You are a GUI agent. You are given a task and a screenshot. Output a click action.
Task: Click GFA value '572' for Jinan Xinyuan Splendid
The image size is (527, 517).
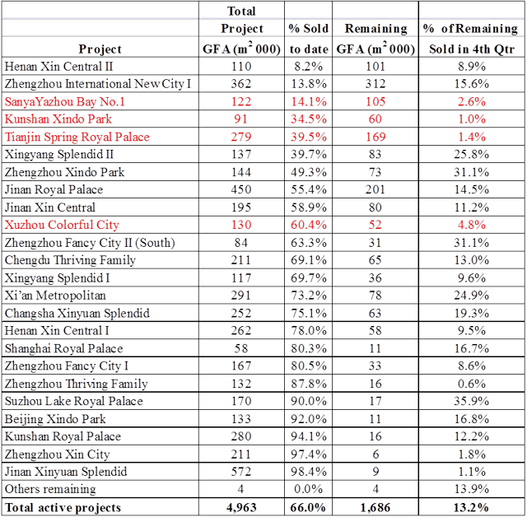tap(241, 472)
